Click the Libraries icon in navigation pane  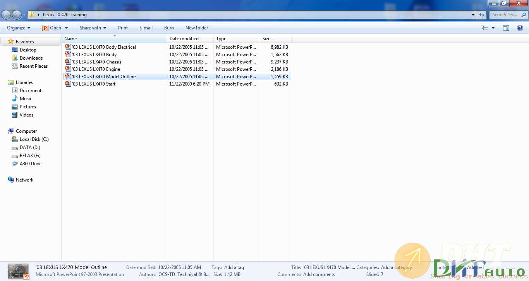pos(11,82)
